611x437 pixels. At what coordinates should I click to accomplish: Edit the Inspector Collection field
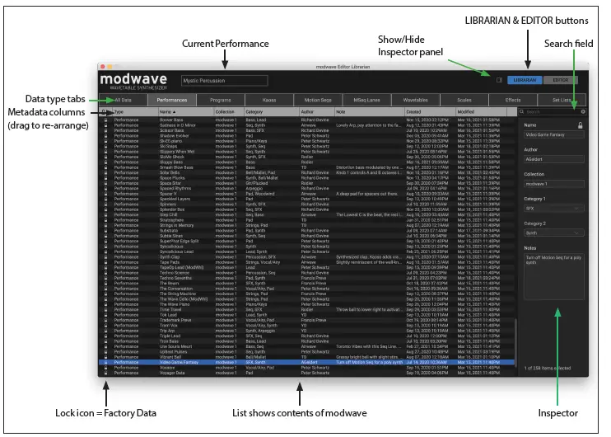click(x=553, y=184)
